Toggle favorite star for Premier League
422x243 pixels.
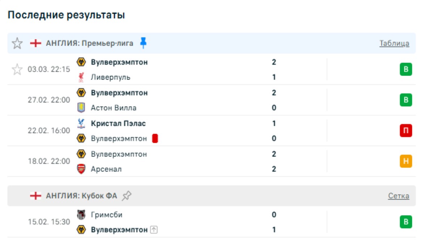pyautogui.click(x=17, y=43)
